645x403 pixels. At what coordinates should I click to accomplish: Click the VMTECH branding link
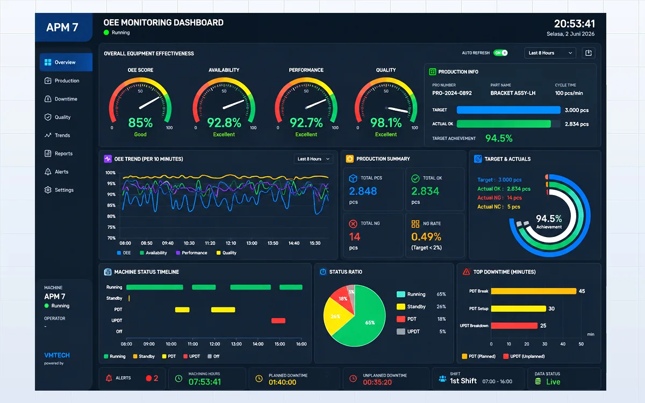57,355
